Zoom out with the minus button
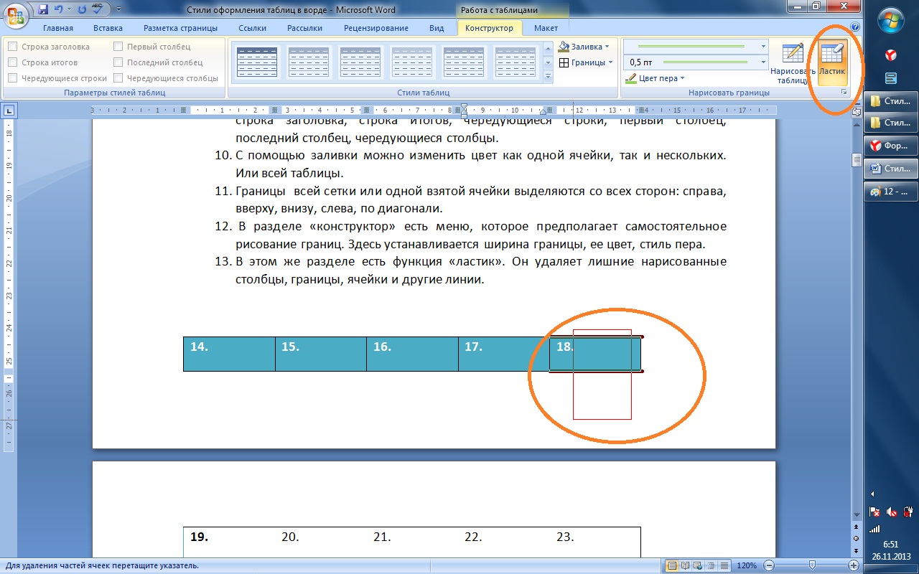Screen dimensions: 919x574 [768, 565]
